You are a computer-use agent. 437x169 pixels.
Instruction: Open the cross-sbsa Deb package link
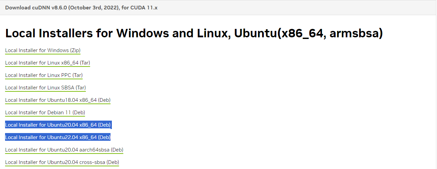pyautogui.click(x=62, y=162)
